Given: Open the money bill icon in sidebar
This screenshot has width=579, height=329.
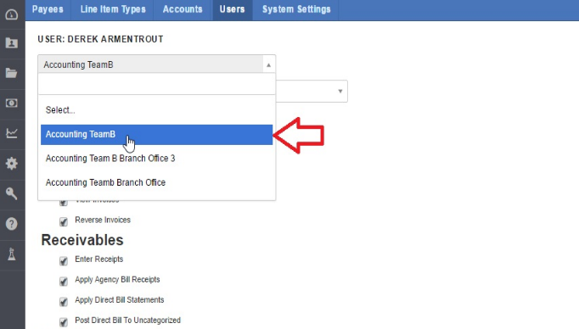Looking at the screenshot, I should pyautogui.click(x=12, y=103).
